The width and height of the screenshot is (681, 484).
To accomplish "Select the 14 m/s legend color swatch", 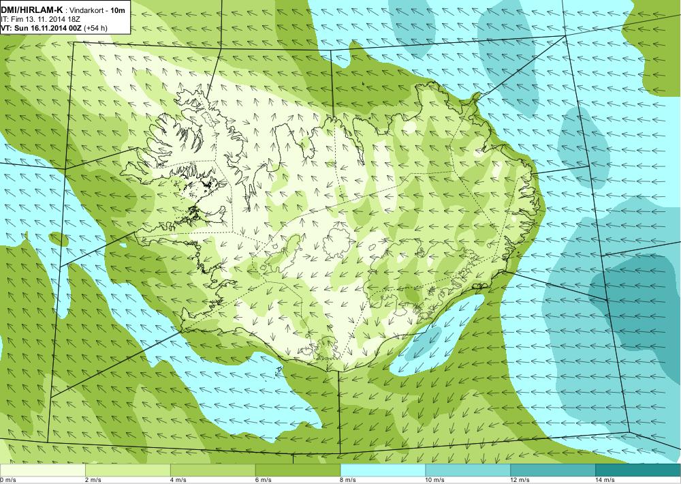I will 637,470.
